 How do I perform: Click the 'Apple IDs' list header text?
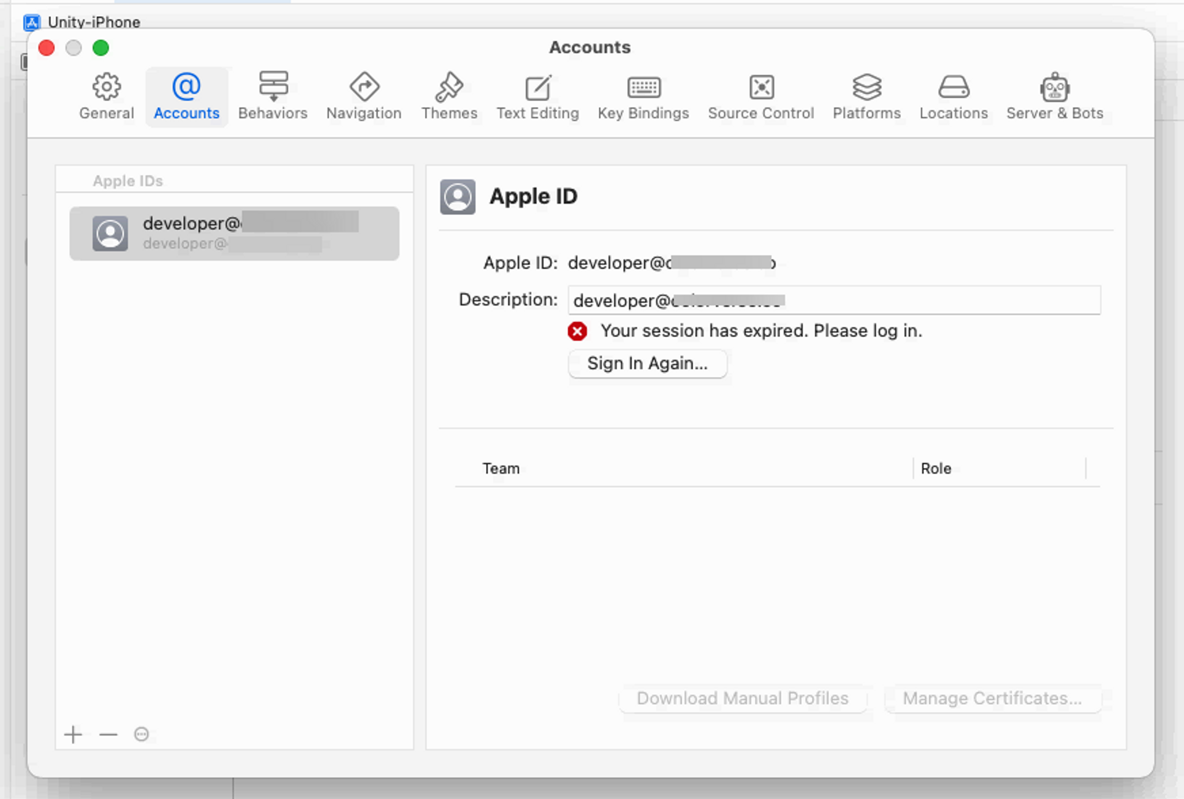tap(128, 181)
